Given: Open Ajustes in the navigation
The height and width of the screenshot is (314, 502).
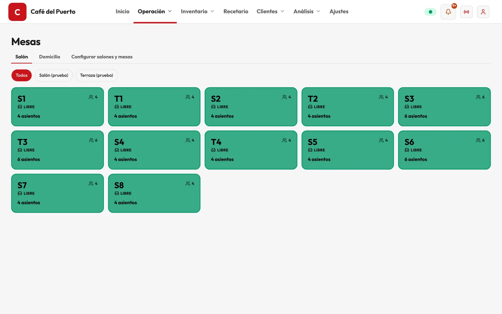Looking at the screenshot, I should point(339,12).
